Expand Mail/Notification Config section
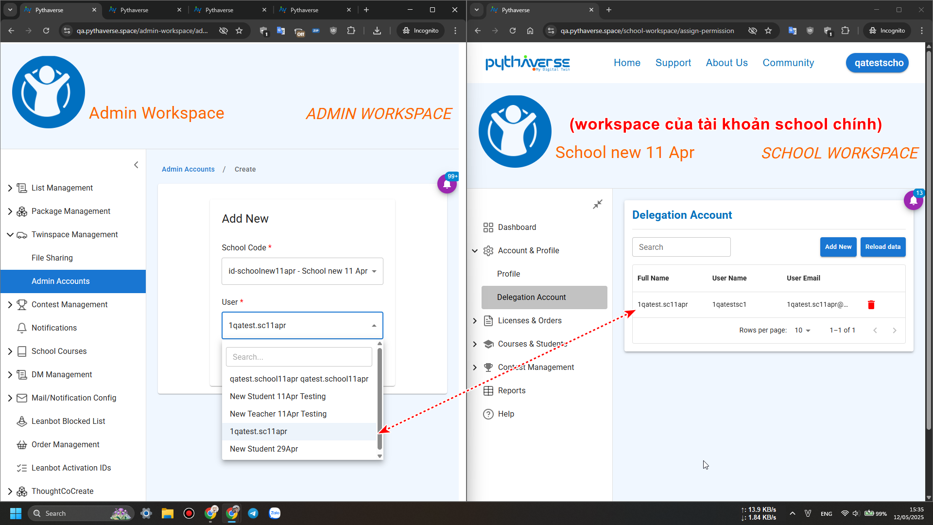 [x=10, y=398]
